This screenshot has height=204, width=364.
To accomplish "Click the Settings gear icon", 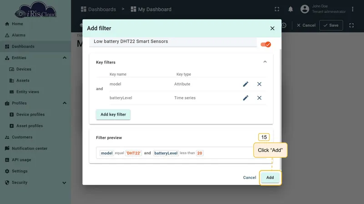I will point(7,171).
